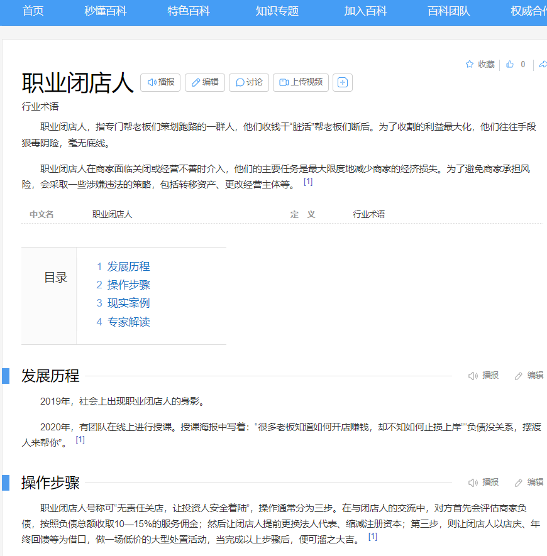Select 百科团队 from the top bar
This screenshot has height=556, width=547.
click(x=448, y=11)
